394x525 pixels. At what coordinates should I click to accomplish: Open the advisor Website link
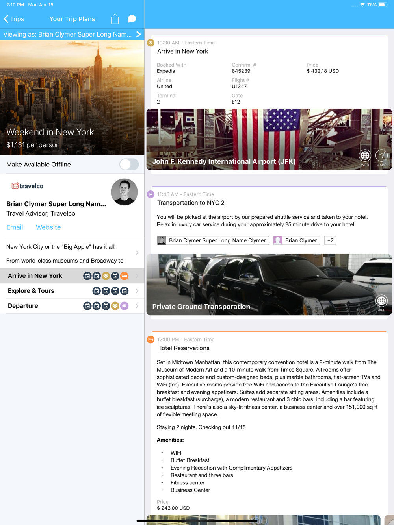pos(48,227)
